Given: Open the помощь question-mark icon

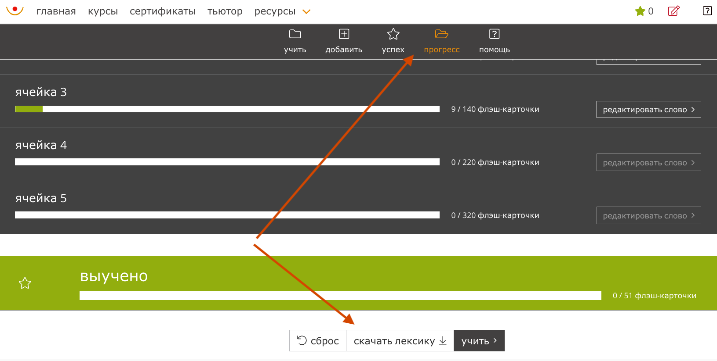Looking at the screenshot, I should 494,34.
